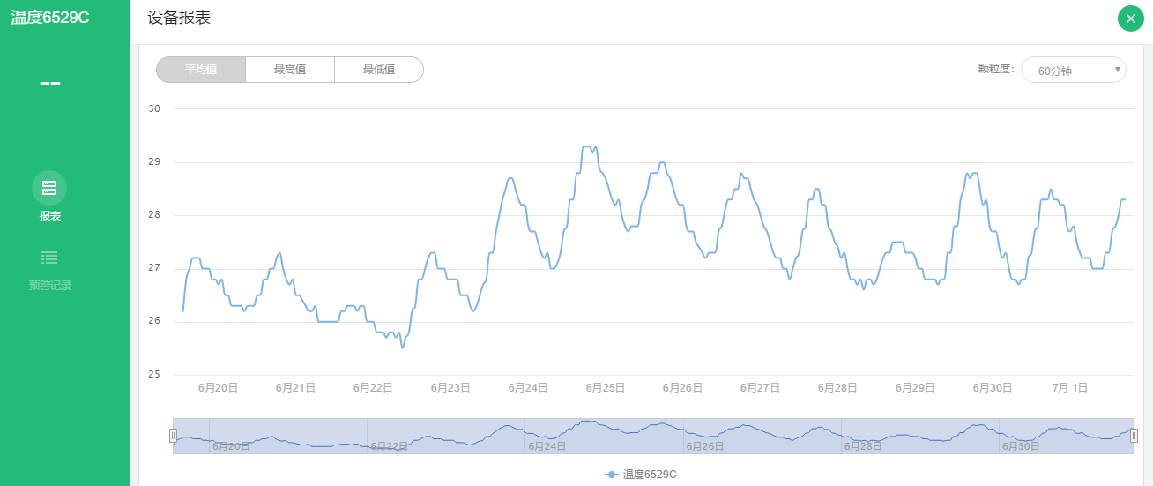The height and width of the screenshot is (486, 1153).
Task: Click the 6月22日 x-axis label
Action: (x=373, y=387)
